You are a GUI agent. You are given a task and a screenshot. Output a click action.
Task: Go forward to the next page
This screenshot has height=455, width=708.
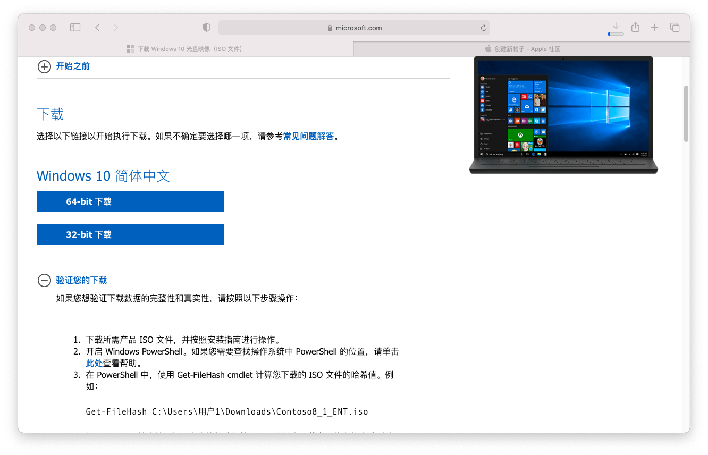point(116,28)
